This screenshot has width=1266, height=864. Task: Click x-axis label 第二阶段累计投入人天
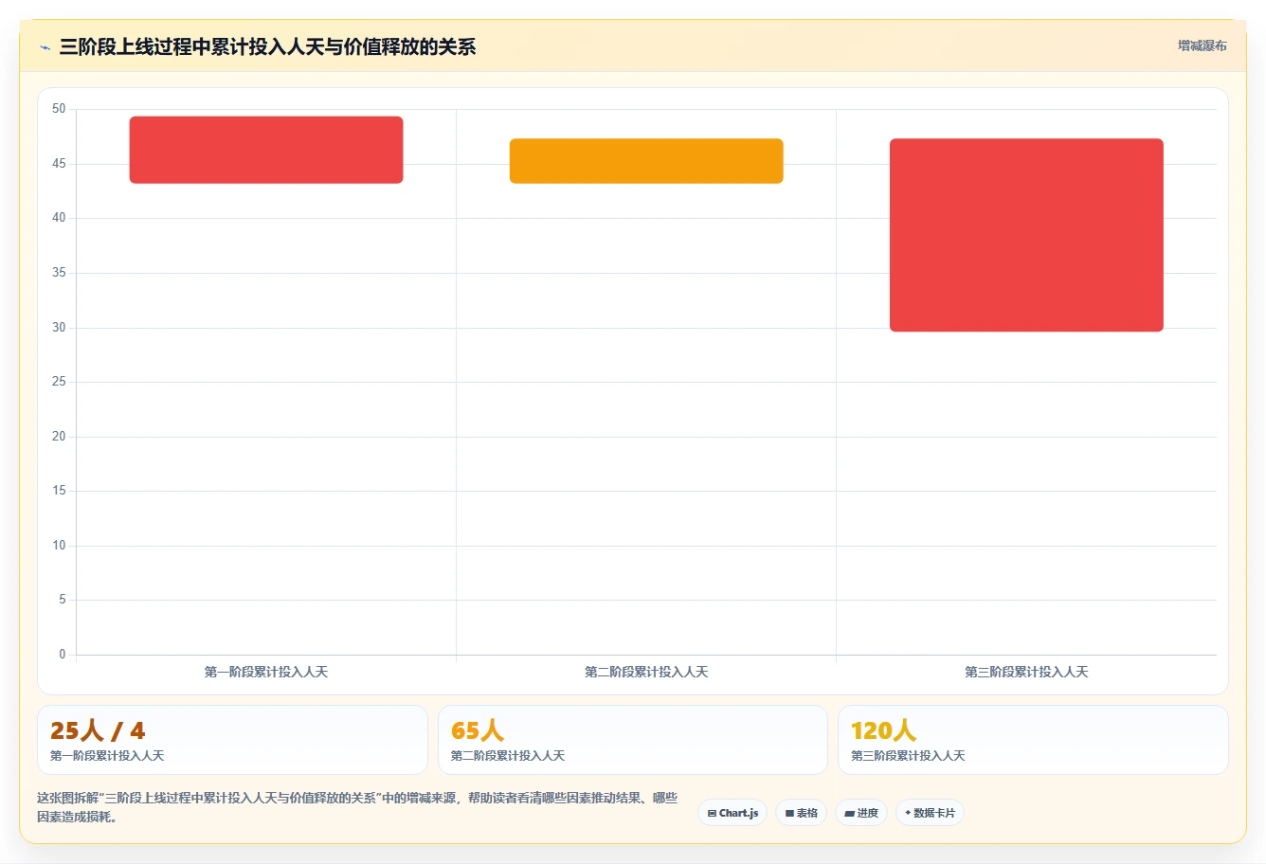click(646, 672)
